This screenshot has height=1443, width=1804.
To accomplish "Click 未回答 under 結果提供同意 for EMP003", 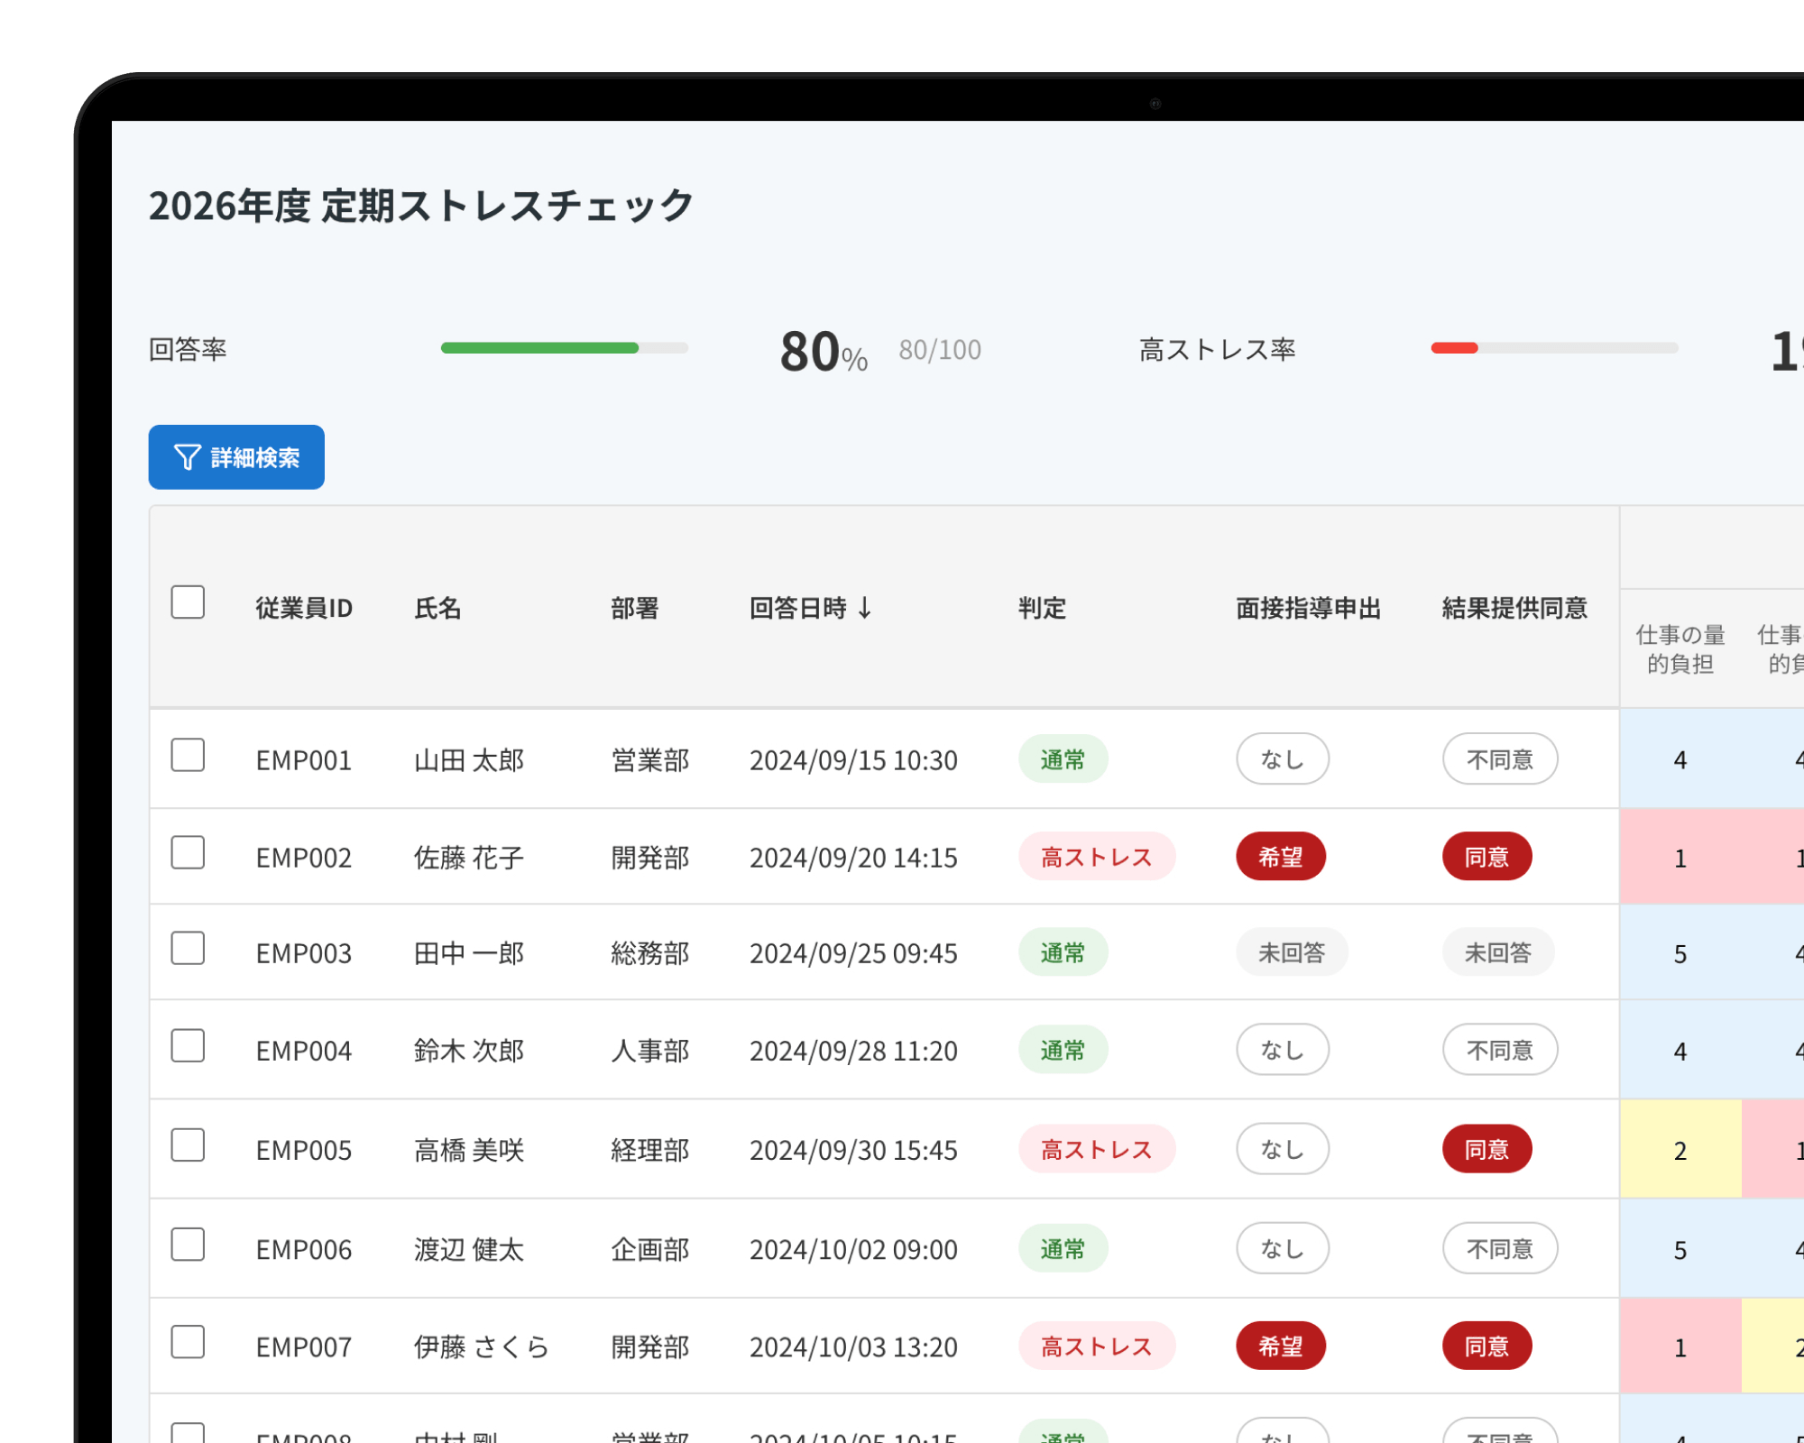I will [1498, 952].
